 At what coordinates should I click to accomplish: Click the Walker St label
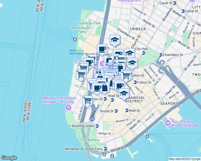click(x=179, y=14)
